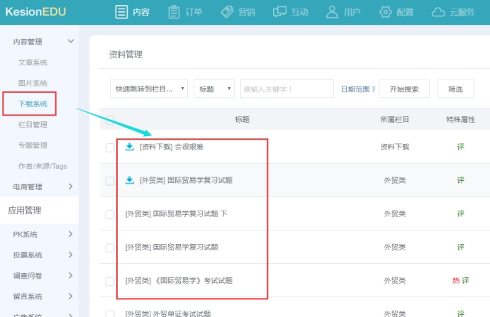Image resolution: width=490 pixels, height=317 pixels.
Task: Open the 订单 orders clipboard icon
Action: 174,12
